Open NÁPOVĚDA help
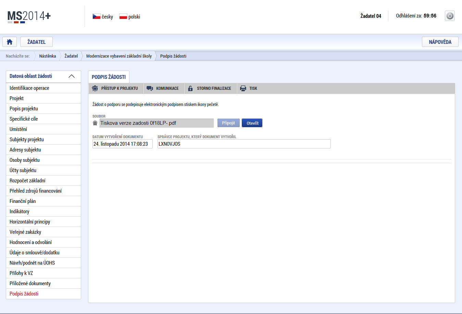Screen dimensions: 462x314 (440, 42)
